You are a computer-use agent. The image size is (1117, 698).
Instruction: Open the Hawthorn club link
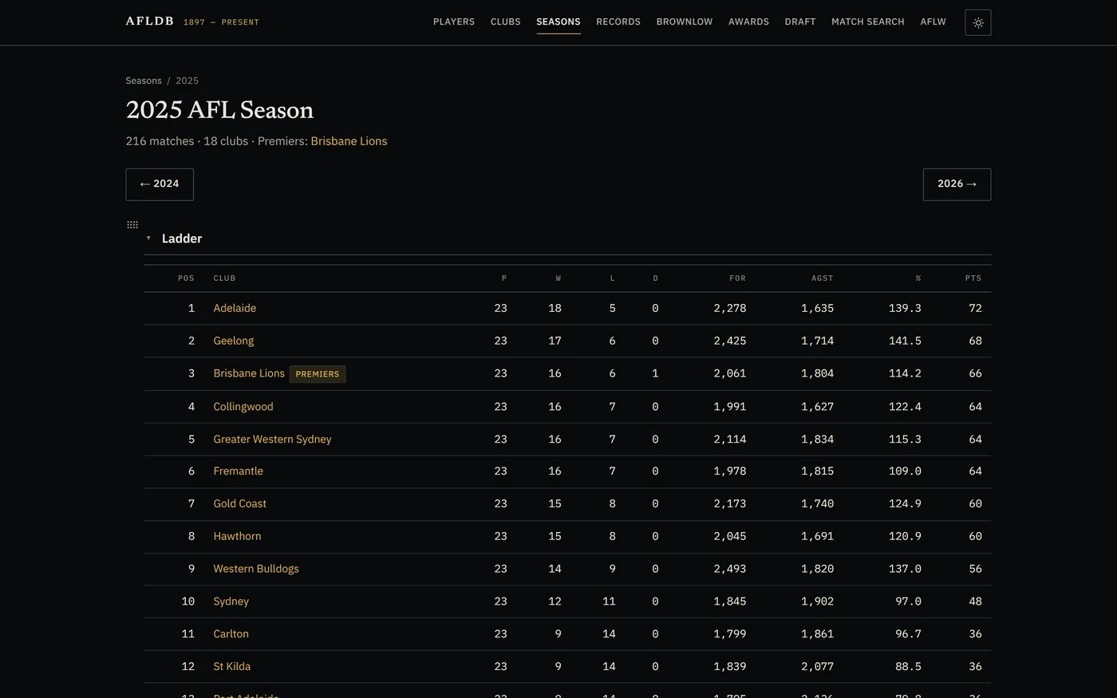(237, 536)
